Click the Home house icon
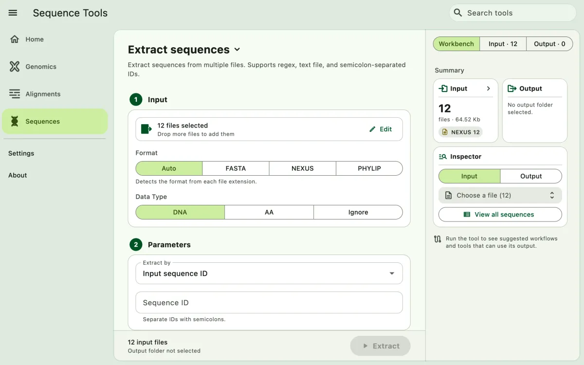This screenshot has width=584, height=365. point(15,39)
